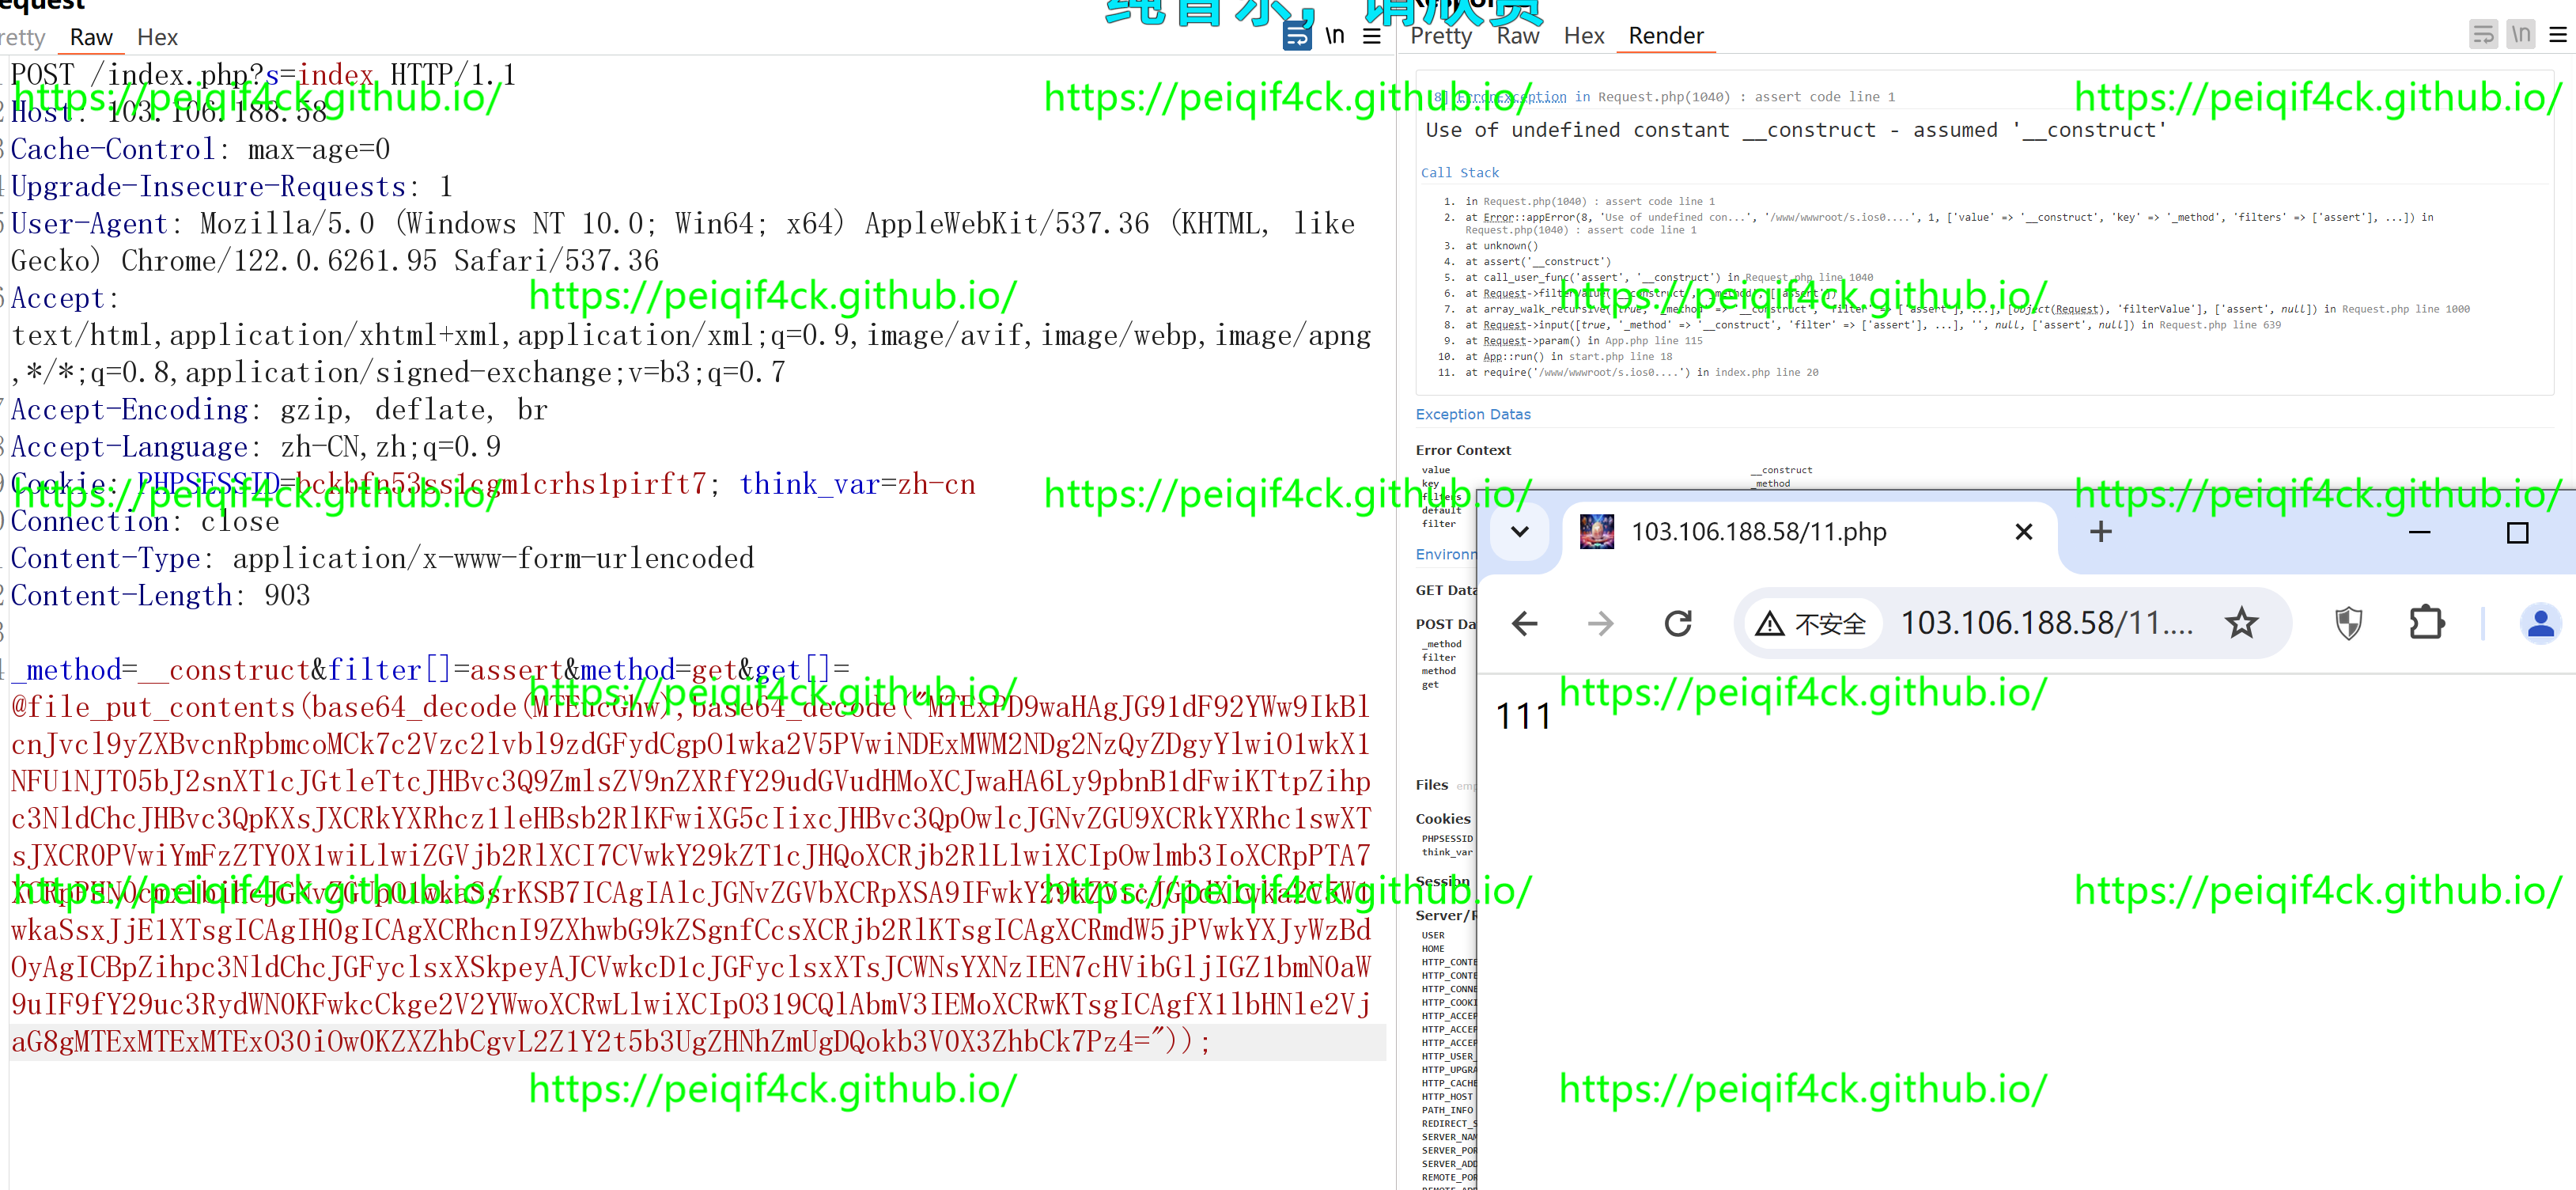The image size is (2576, 1190).
Task: Toggle the response word-wrap icon
Action: [2483, 35]
